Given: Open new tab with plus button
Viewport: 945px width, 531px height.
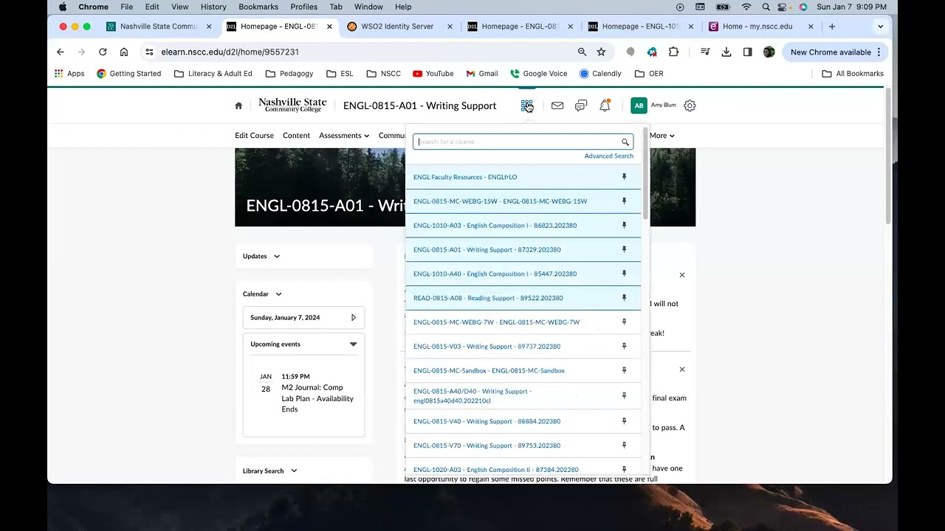Looking at the screenshot, I should click(832, 27).
